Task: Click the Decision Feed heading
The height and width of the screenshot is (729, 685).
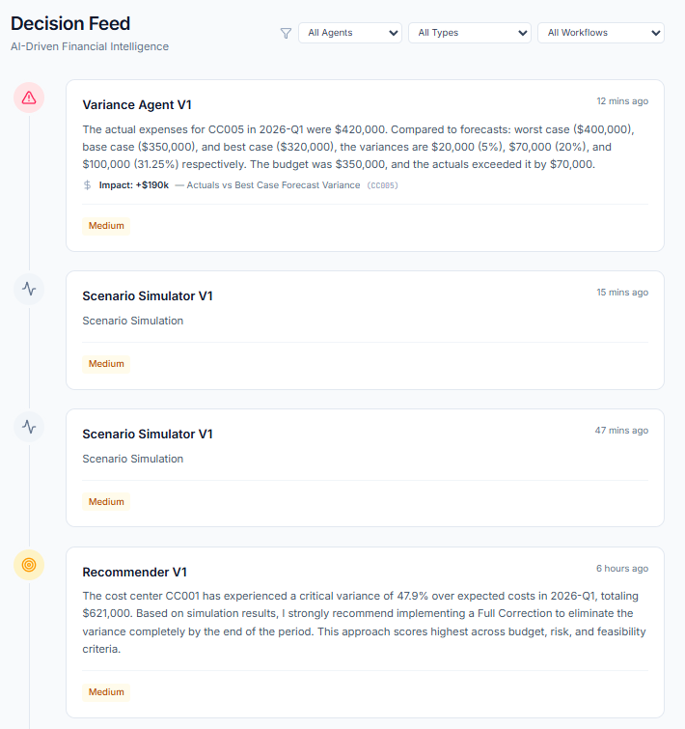Action: tap(70, 24)
